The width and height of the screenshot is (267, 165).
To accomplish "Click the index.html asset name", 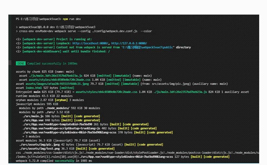I will click(34, 88).
